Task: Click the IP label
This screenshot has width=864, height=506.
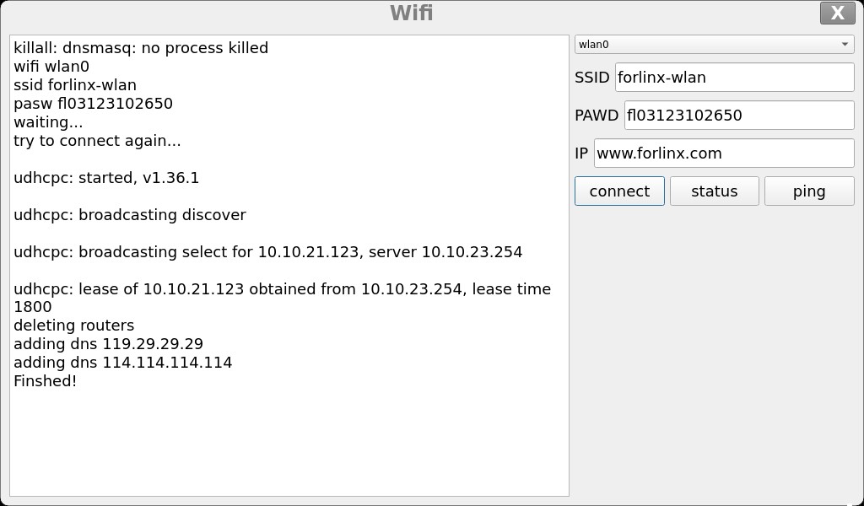Action: pyautogui.click(x=581, y=153)
